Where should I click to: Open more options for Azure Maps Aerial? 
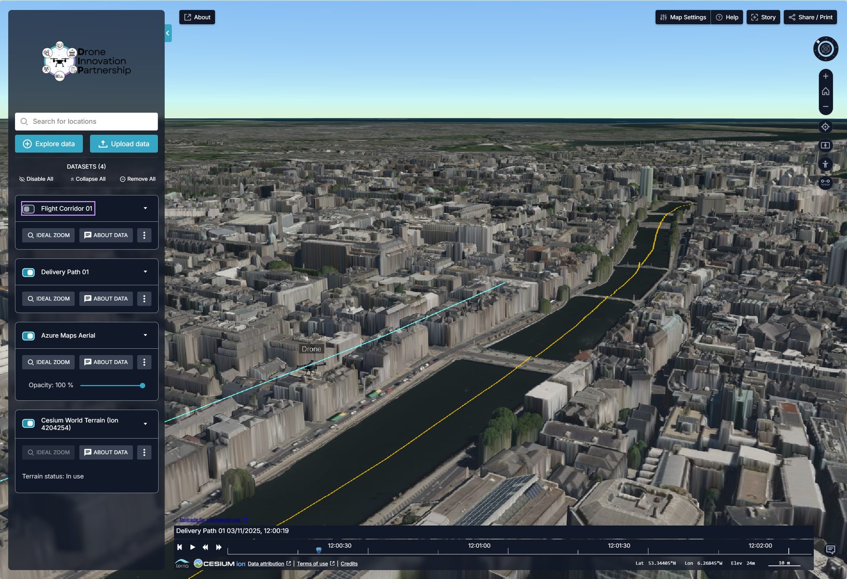pos(144,362)
